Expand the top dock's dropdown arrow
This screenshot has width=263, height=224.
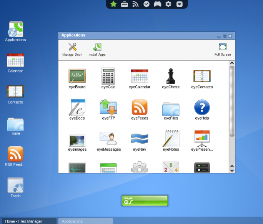point(179,4)
